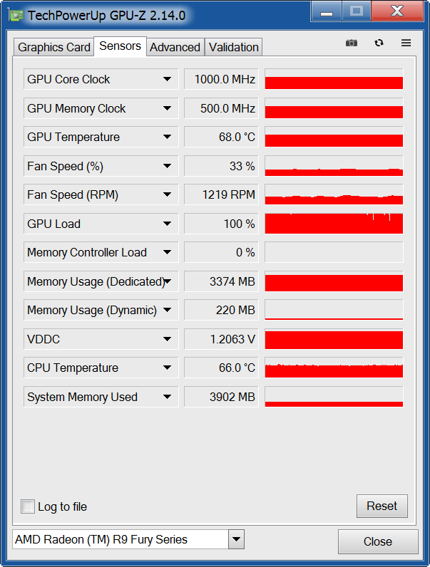Viewport: 430px width, 567px height.
Task: Click the GPU Load red graph
Action: point(334,224)
